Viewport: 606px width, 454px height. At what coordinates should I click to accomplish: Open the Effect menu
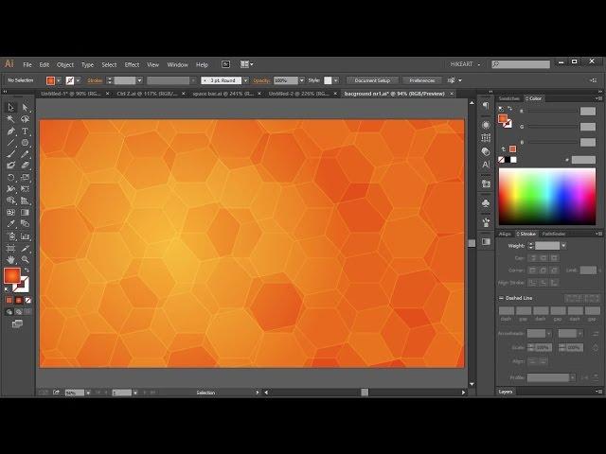click(x=132, y=65)
